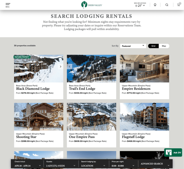The width and height of the screenshot is (184, 169).
Task: Open Flagstaff Lodge title link
Action: [133, 137]
